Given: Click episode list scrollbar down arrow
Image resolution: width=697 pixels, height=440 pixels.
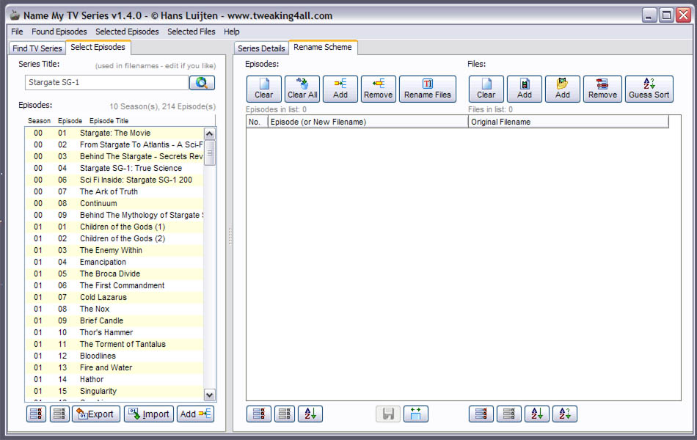Looking at the screenshot, I should [210, 395].
